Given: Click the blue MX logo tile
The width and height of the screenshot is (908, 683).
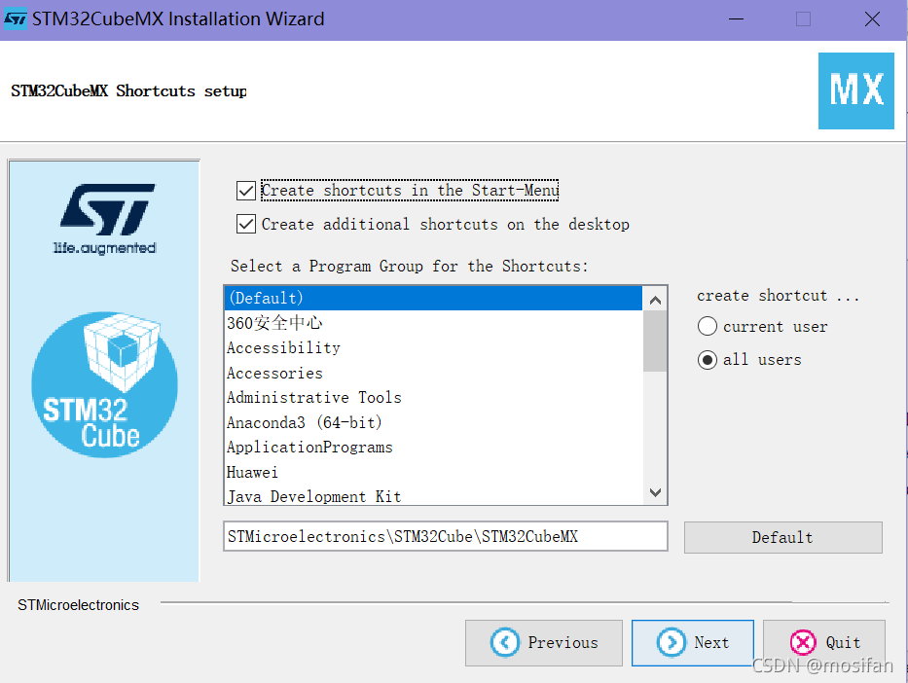Looking at the screenshot, I should click(x=855, y=90).
